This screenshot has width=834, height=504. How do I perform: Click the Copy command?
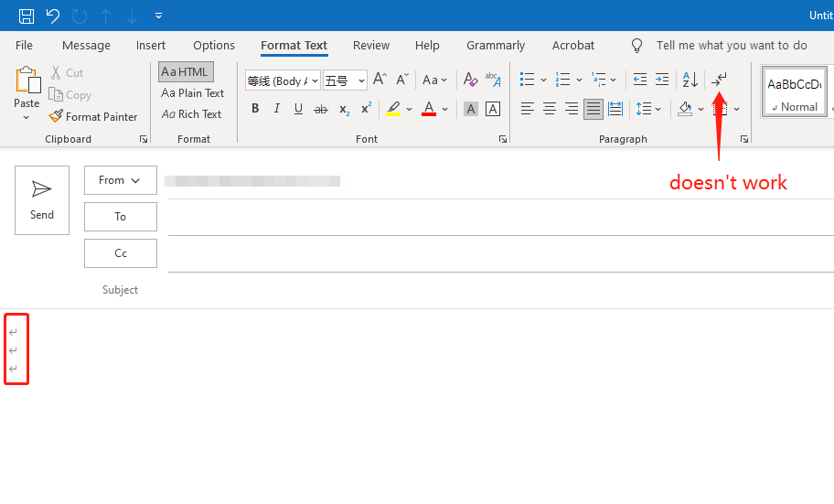tap(70, 95)
